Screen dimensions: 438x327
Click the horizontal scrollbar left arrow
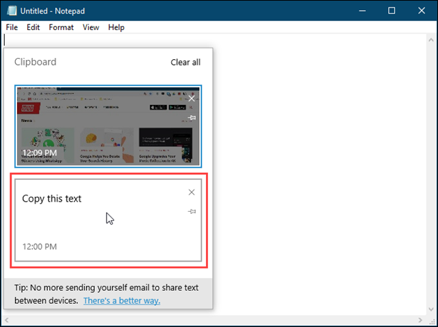click(7, 320)
